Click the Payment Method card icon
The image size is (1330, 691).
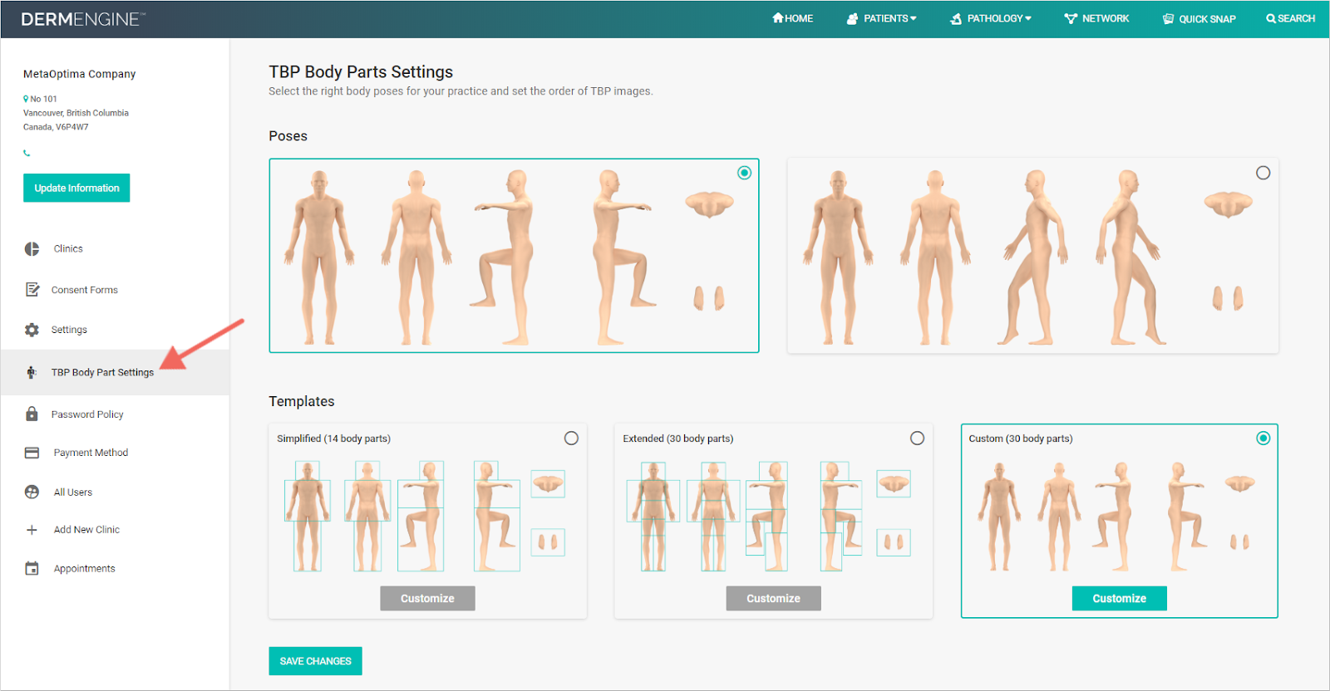point(32,453)
